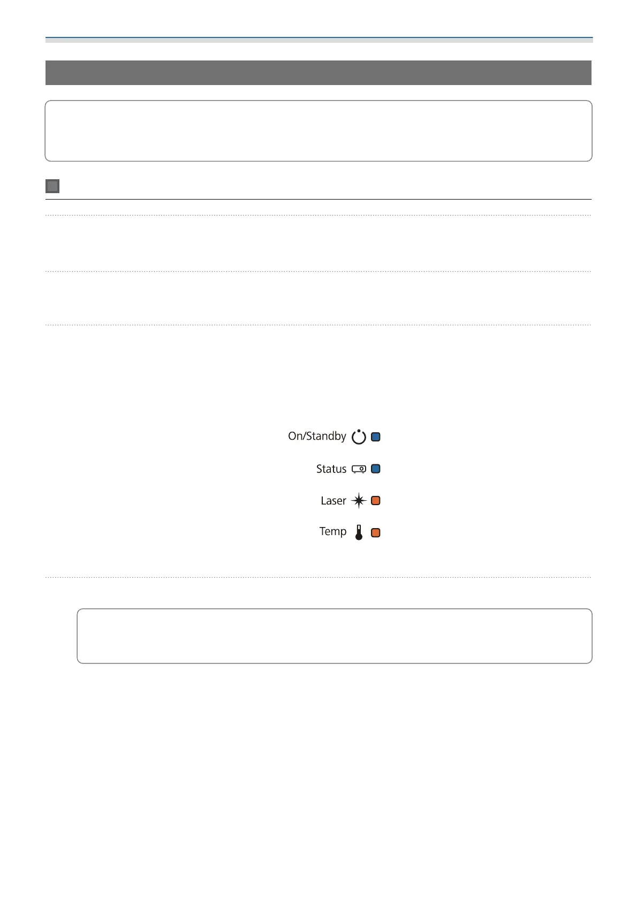Select the orange Temp indicator light
Screen dimensions: 637x901
376,533
